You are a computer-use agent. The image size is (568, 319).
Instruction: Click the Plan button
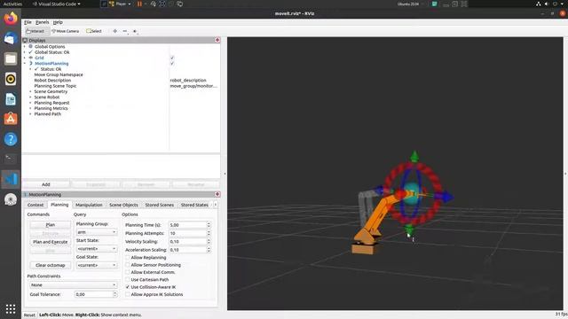[51, 224]
